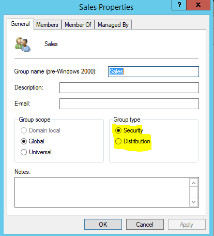Viewport: 214px width, 236px height.
Task: Click the Sales group users icon
Action: 23,45
